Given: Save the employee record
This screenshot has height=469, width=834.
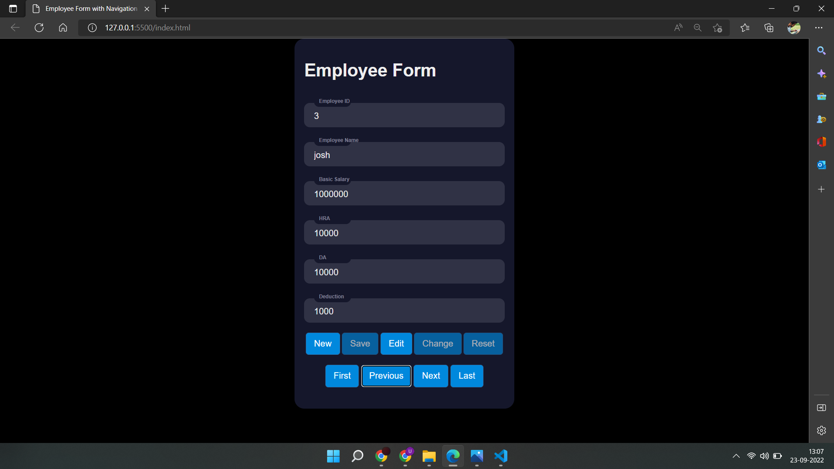Looking at the screenshot, I should pyautogui.click(x=360, y=343).
